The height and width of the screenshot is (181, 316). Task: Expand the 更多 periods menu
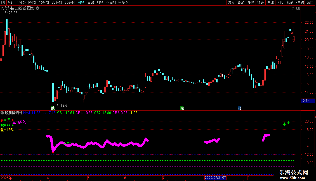[x=123, y=3]
